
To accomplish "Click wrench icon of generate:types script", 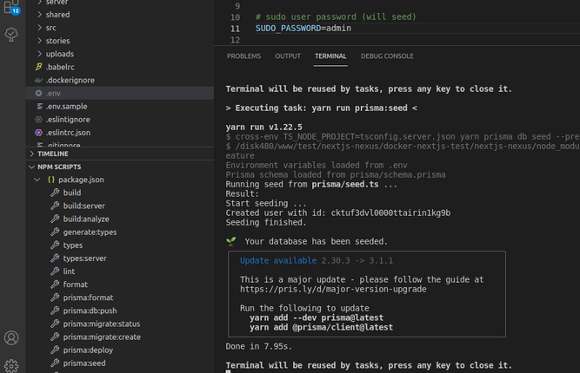I will click(x=55, y=232).
